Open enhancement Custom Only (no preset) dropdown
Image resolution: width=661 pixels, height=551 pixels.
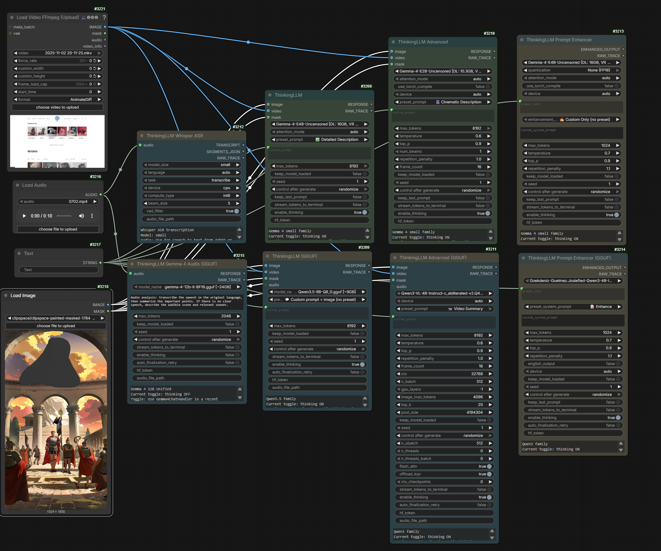point(572,119)
